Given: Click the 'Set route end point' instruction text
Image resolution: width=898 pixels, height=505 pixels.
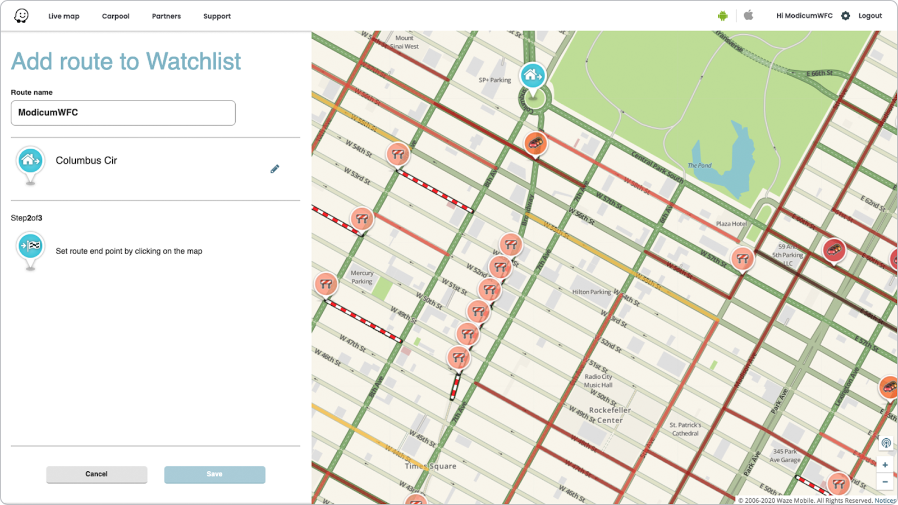Looking at the screenshot, I should (x=129, y=251).
